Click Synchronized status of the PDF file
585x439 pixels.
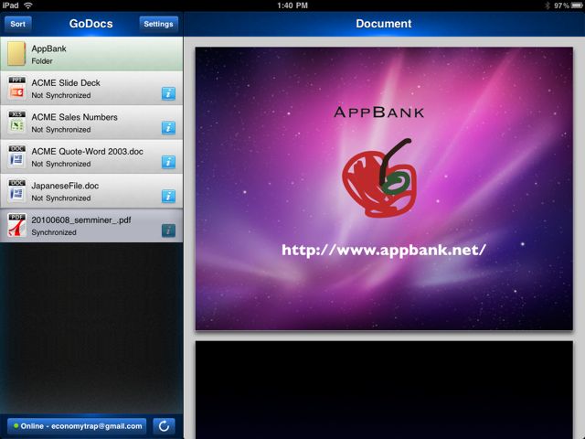[54, 232]
